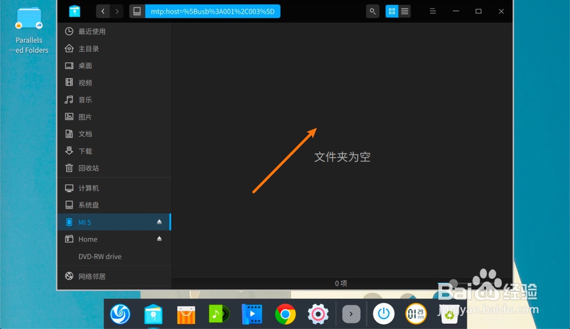The image size is (570, 329).
Task: Go back with the left arrow button
Action: [103, 11]
